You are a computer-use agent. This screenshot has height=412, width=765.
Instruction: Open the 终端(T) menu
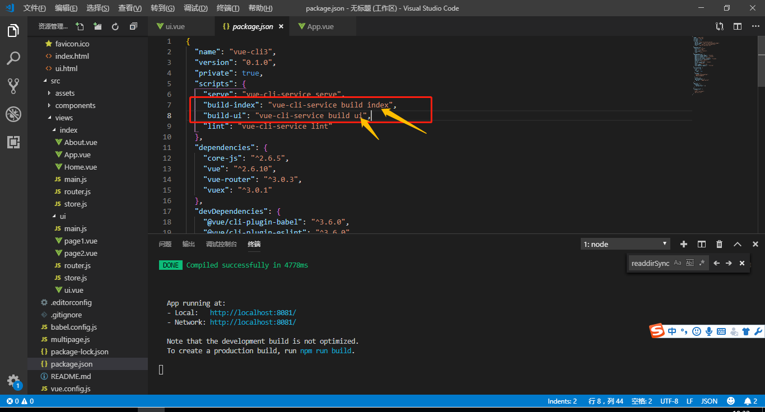pyautogui.click(x=227, y=8)
